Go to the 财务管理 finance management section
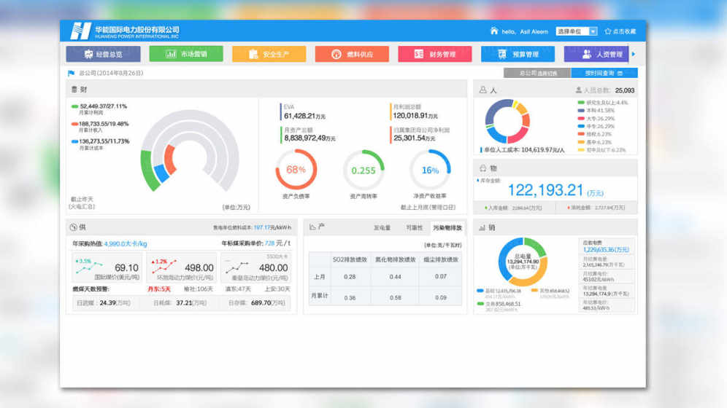The width and height of the screenshot is (727, 408). pos(435,54)
